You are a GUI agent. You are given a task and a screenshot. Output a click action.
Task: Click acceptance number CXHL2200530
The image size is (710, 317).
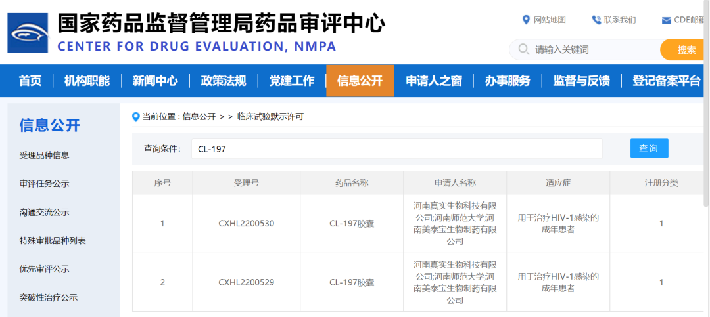point(246,224)
